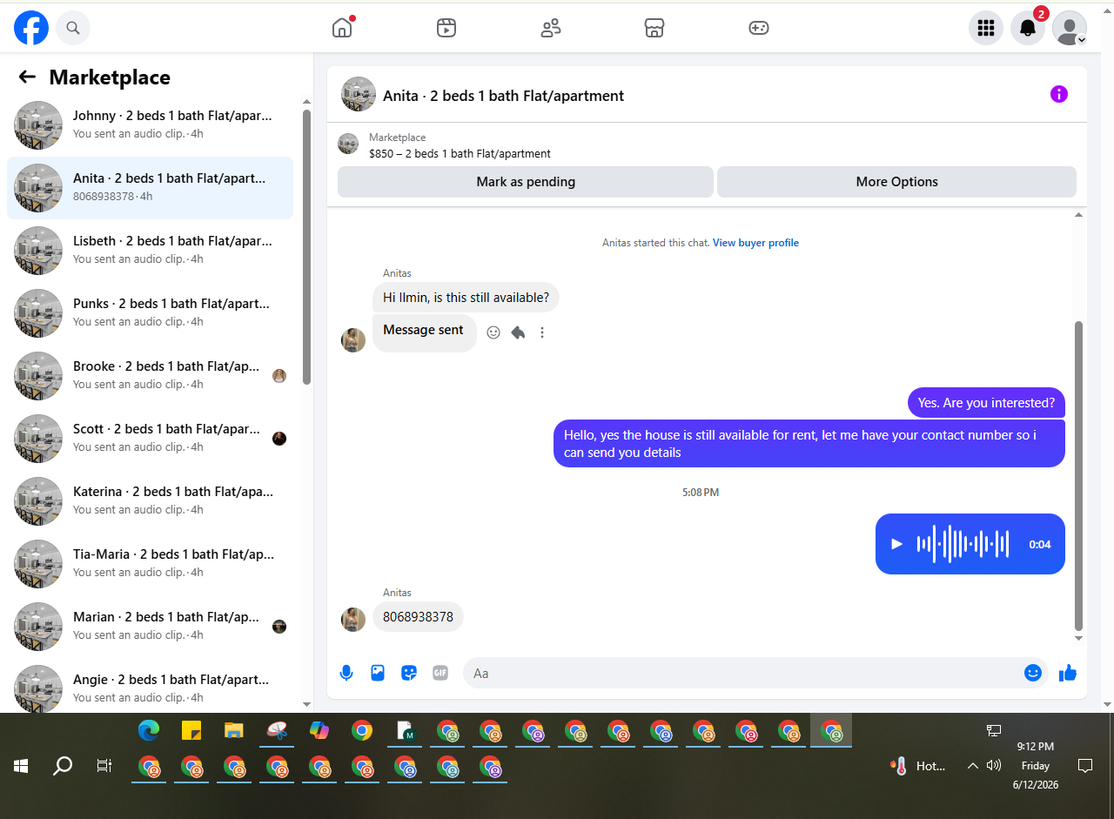
Task: Click the microphone voice clip icon
Action: pyautogui.click(x=346, y=673)
